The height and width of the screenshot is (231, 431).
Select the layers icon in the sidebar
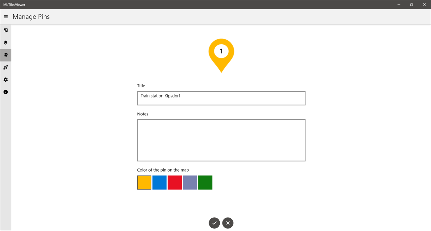[6, 42]
